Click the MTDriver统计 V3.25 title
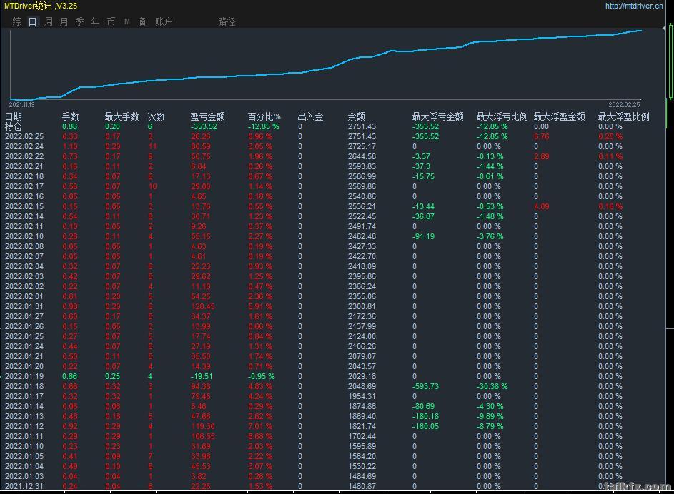Screen dimensions: 674x494 coord(41,6)
